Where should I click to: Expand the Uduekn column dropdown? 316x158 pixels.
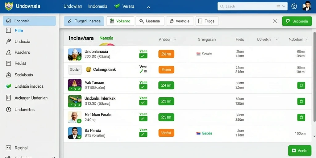coord(276,39)
